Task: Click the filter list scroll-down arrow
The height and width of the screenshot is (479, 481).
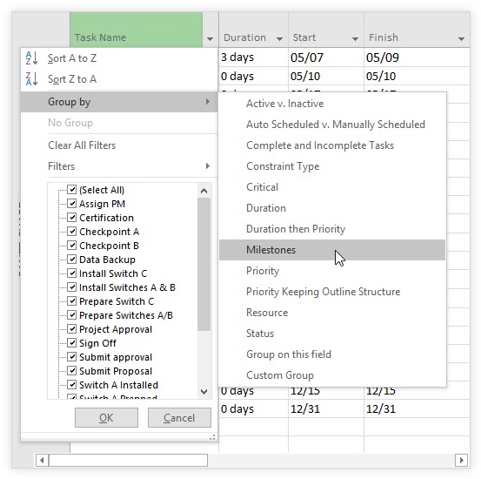Action: [204, 391]
